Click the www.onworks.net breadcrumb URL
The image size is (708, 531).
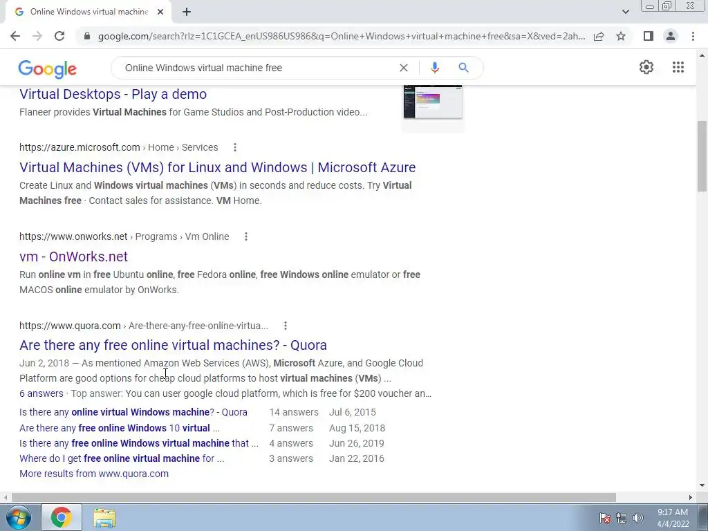point(124,236)
